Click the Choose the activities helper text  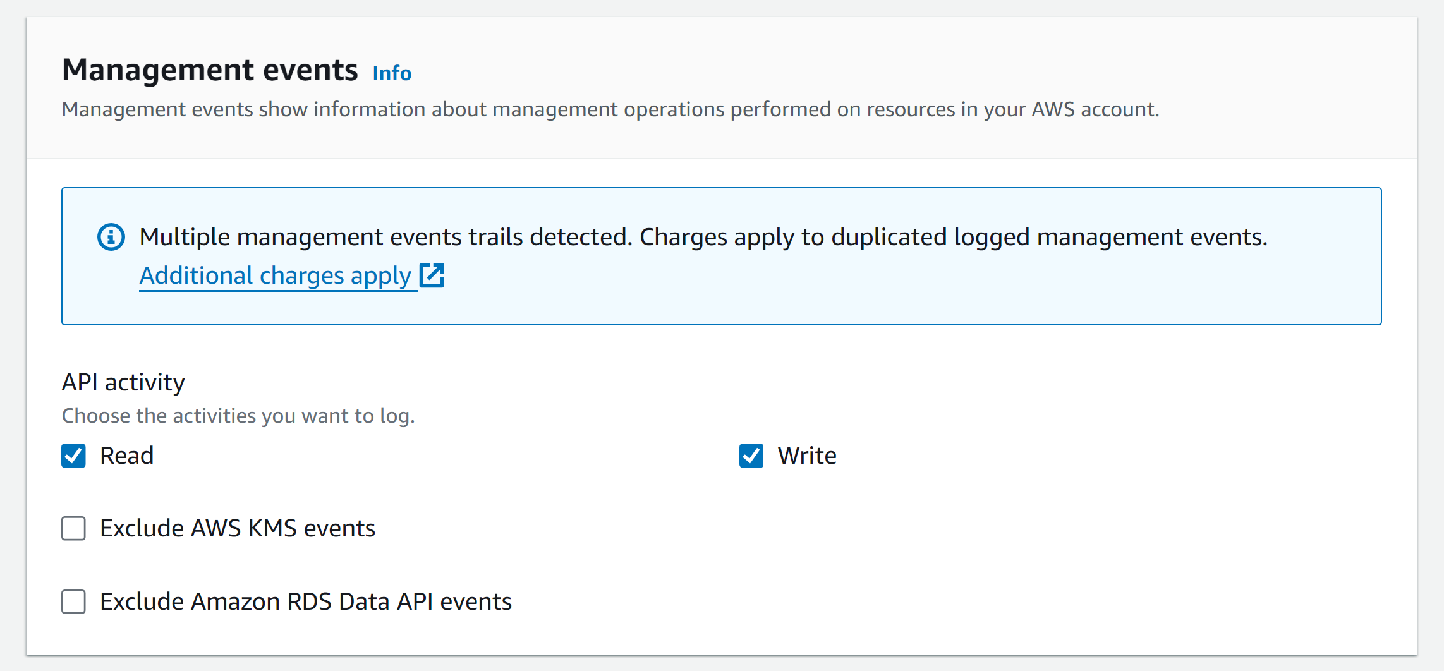(x=238, y=416)
